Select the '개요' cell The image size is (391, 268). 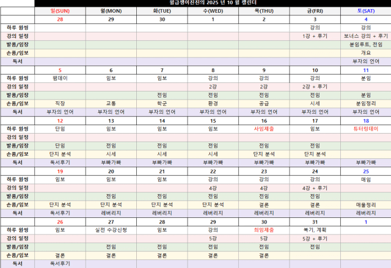366,53
